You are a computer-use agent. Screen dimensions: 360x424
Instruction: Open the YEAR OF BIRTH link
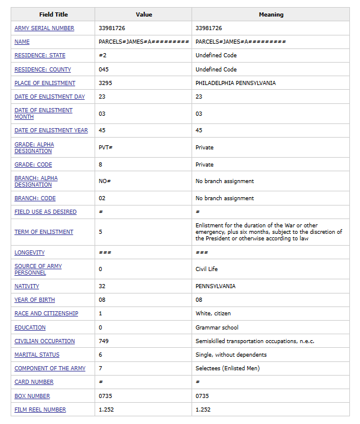pyautogui.click(x=34, y=300)
